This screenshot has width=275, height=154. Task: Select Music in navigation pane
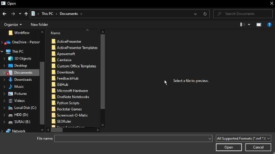coord(19,87)
